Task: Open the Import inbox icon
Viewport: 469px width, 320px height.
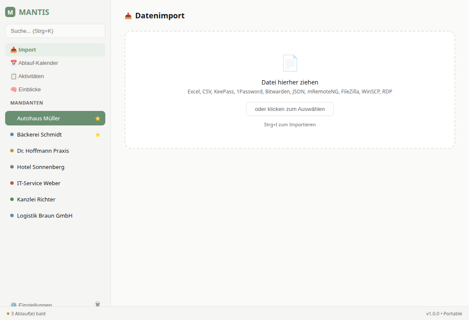Action: [x=12, y=49]
